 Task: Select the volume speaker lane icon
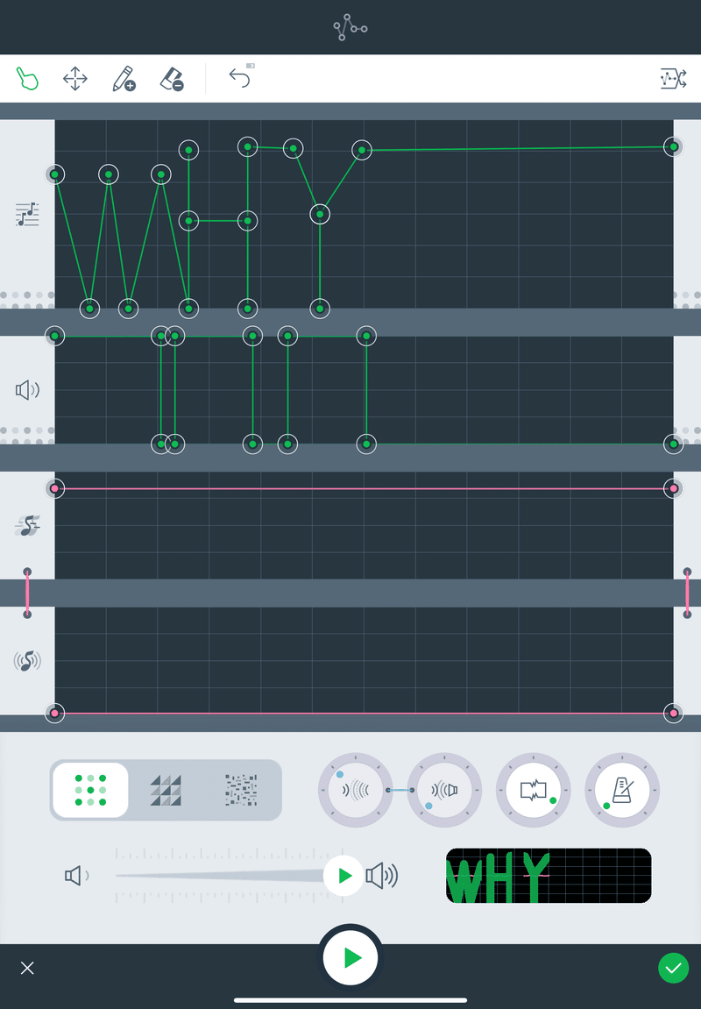click(x=27, y=390)
